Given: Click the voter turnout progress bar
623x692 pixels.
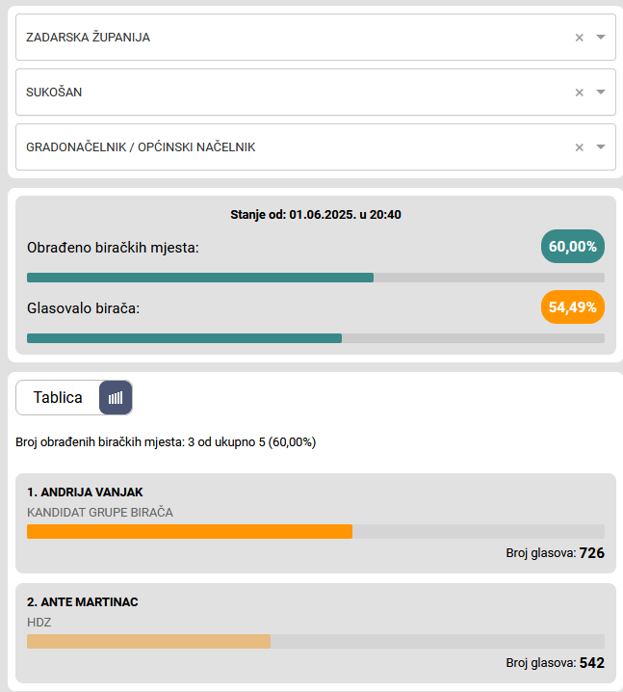Looking at the screenshot, I should [x=315, y=338].
